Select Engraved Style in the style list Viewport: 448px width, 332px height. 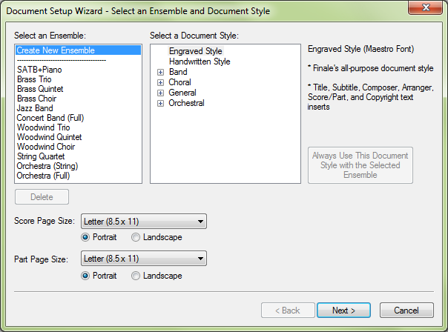196,51
